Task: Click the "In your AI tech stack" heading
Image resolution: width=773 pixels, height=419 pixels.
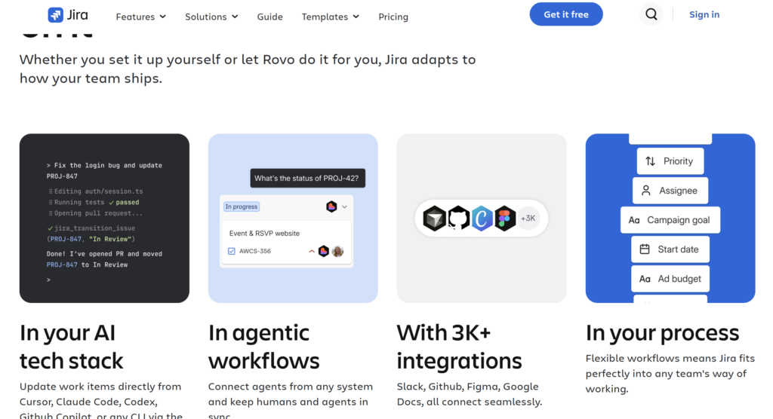Action: (72, 347)
